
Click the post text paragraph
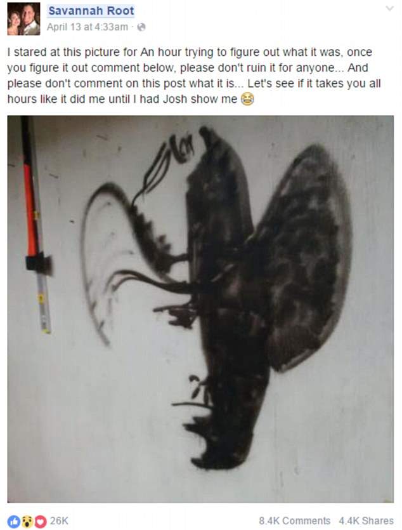coord(194,76)
